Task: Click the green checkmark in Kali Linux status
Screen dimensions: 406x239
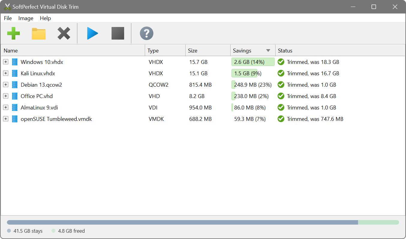Action: coord(281,73)
